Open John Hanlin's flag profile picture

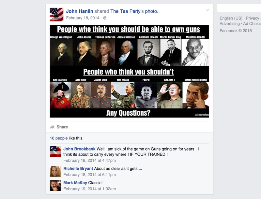pyautogui.click(x=56, y=14)
